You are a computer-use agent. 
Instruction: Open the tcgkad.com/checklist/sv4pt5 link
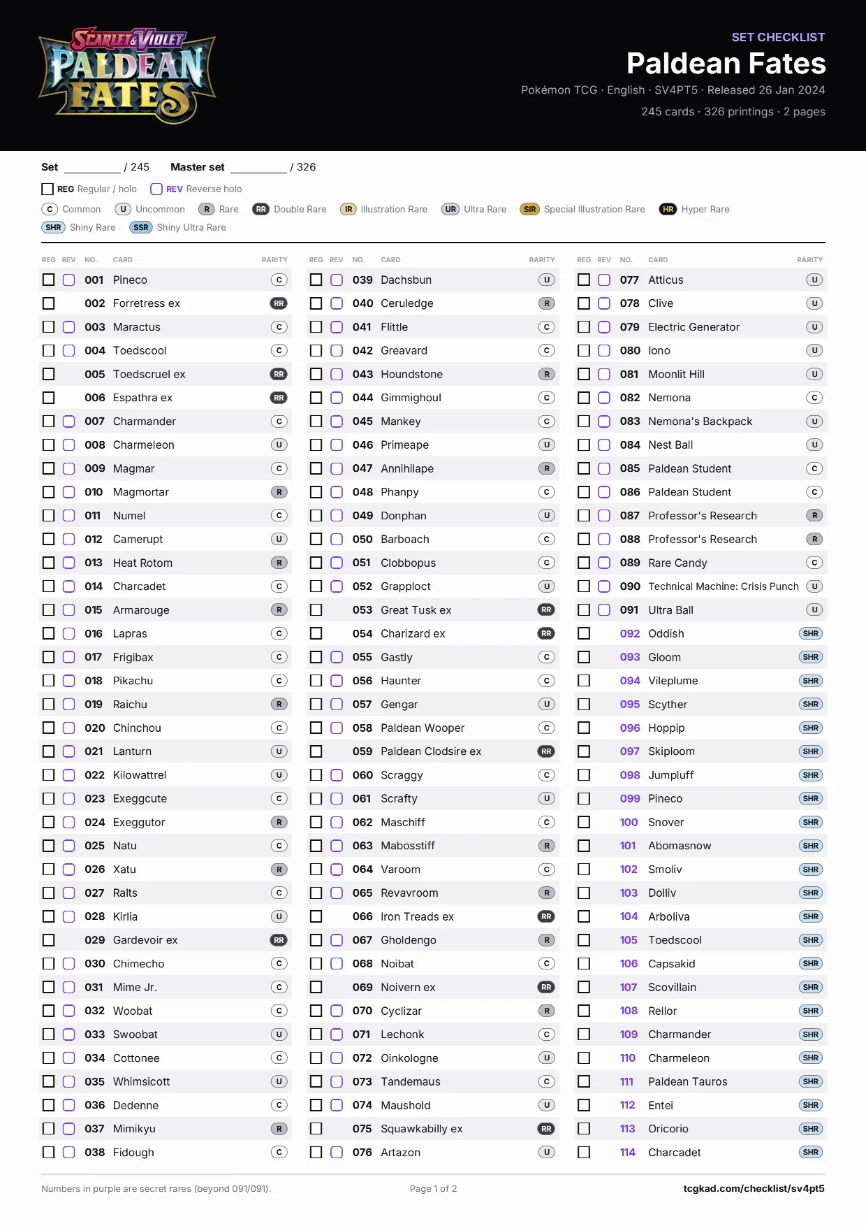tap(754, 1188)
